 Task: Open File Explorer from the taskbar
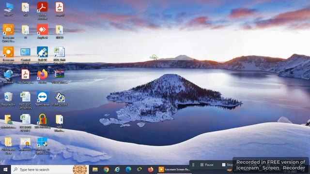click(x=95, y=170)
